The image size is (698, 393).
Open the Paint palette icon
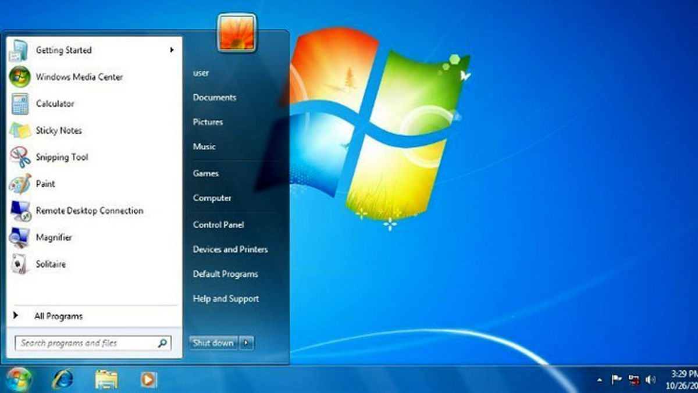tap(19, 184)
